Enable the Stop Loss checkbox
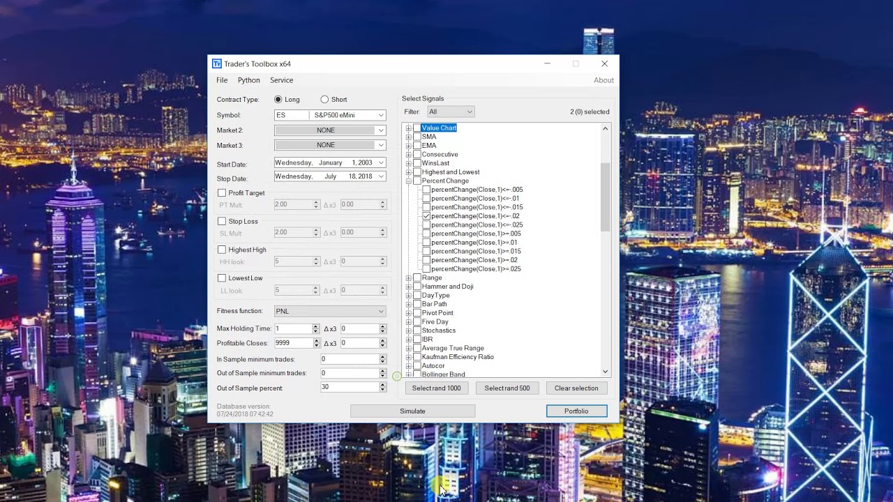Viewport: 893px width, 502px height. point(222,222)
